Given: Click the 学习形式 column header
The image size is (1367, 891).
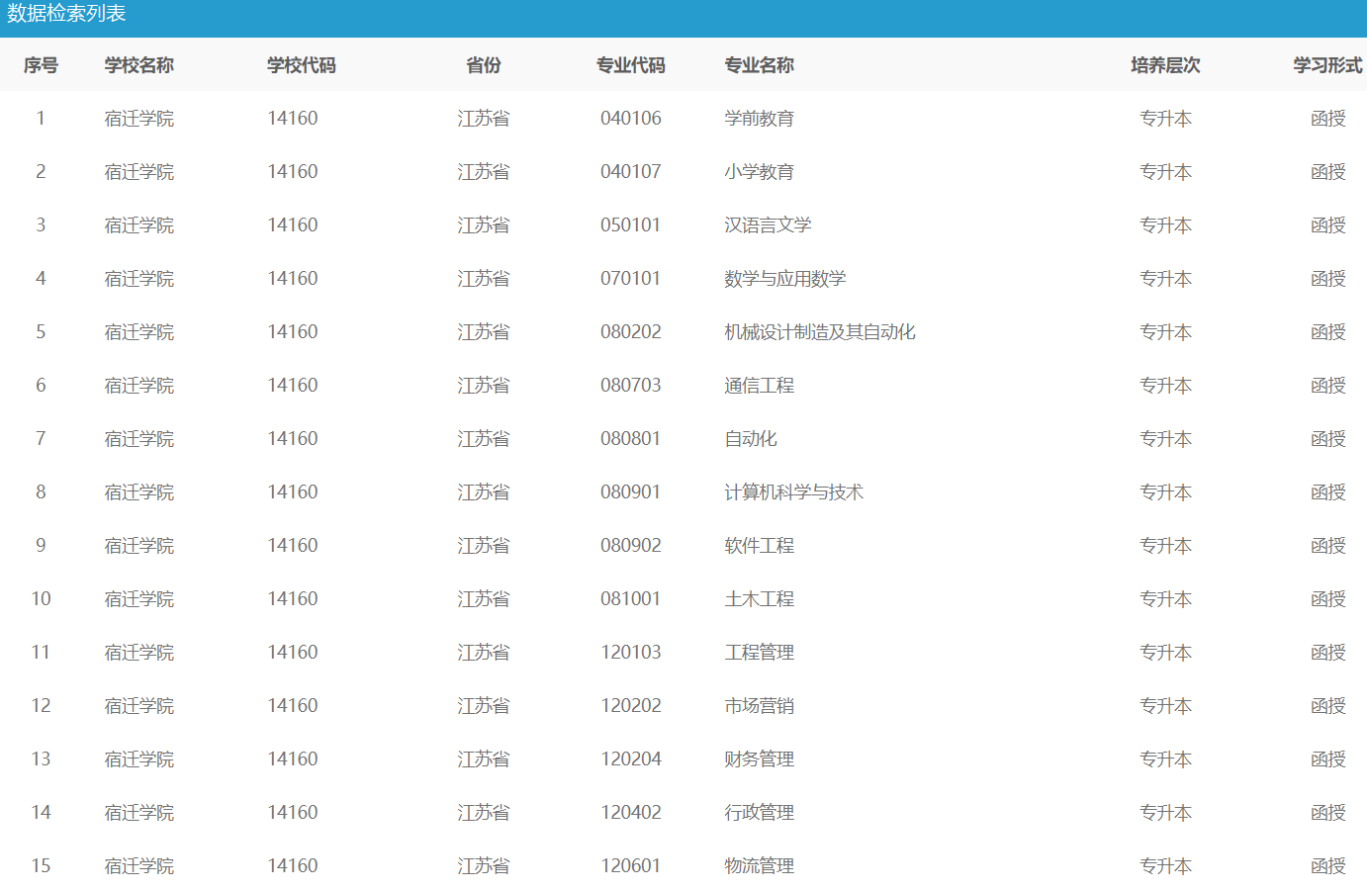Looking at the screenshot, I should (x=1328, y=65).
